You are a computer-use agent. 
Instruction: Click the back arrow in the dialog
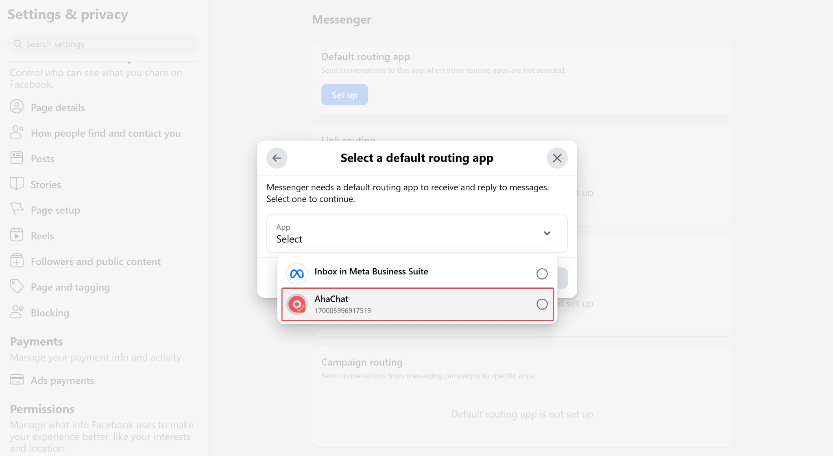coord(277,158)
